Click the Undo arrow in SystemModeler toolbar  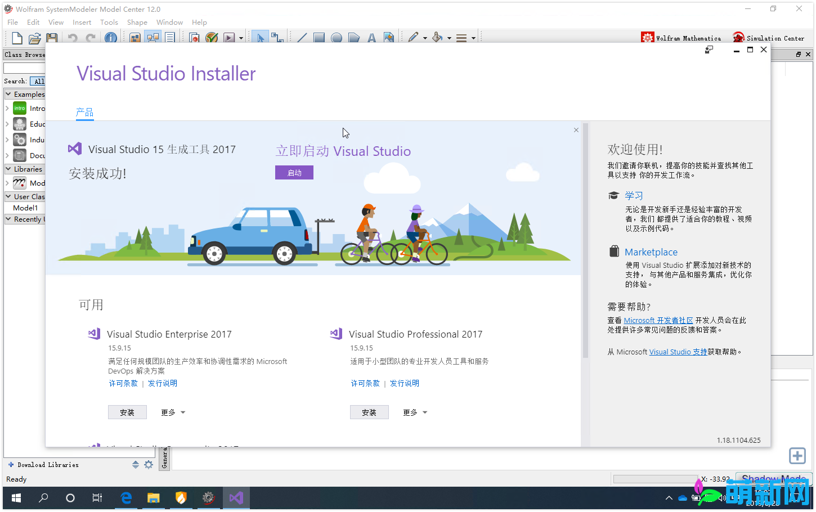[73, 38]
